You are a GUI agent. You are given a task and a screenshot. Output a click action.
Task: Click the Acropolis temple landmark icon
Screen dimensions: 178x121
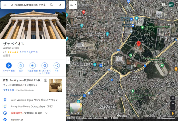tap(80, 44)
